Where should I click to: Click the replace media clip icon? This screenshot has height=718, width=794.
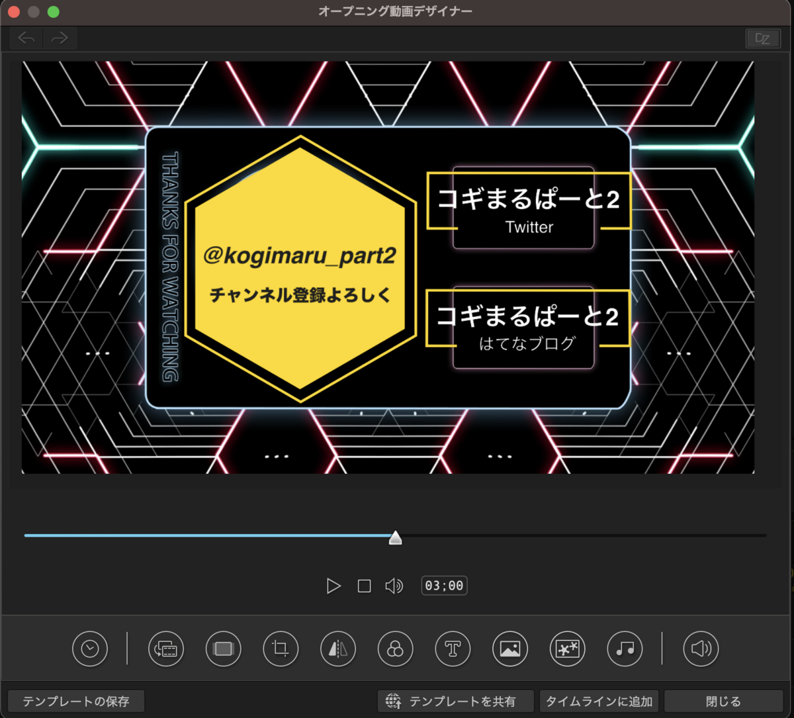click(x=166, y=649)
